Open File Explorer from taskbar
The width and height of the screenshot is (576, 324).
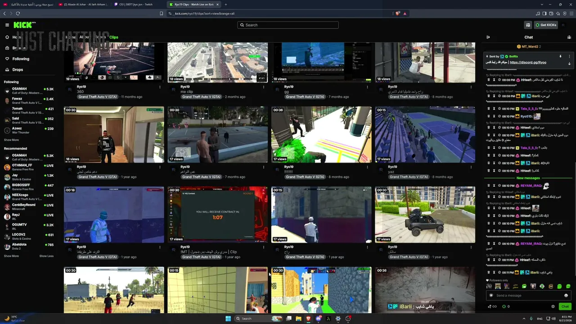(298, 319)
